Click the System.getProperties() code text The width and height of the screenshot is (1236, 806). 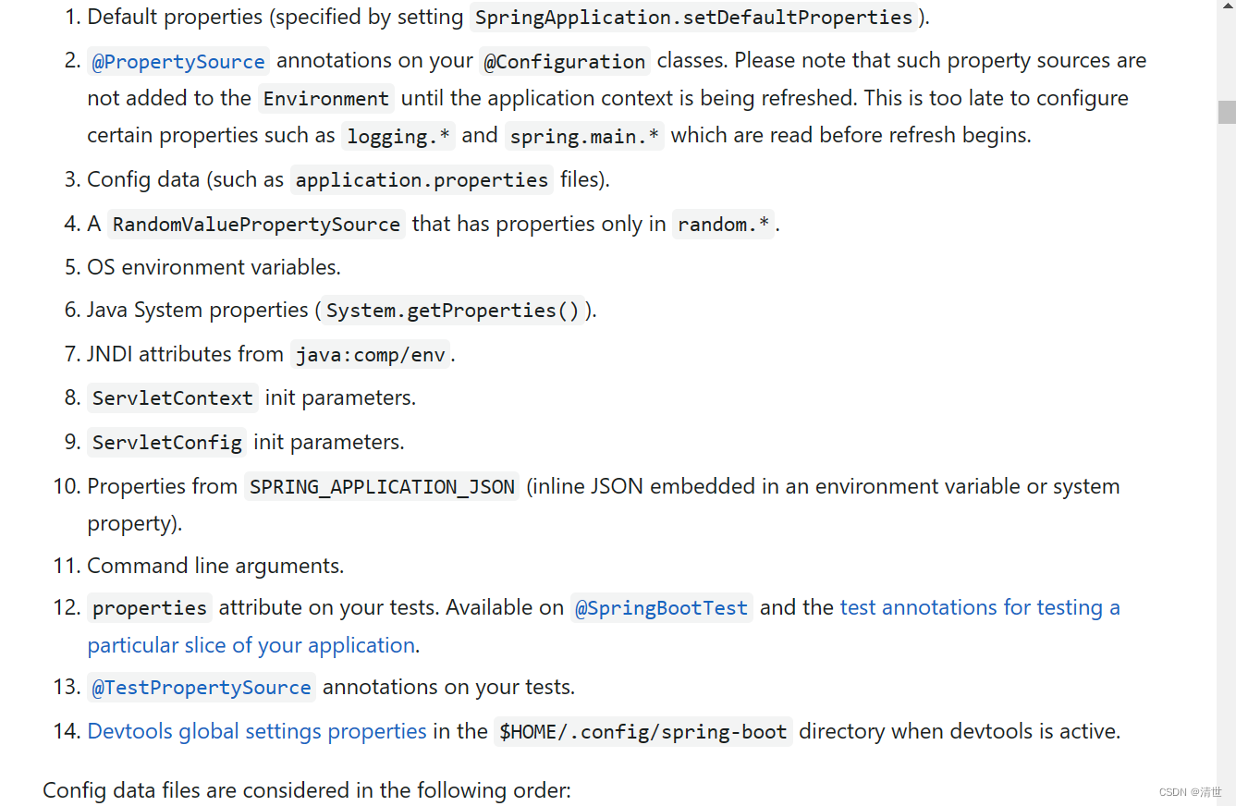click(x=453, y=311)
